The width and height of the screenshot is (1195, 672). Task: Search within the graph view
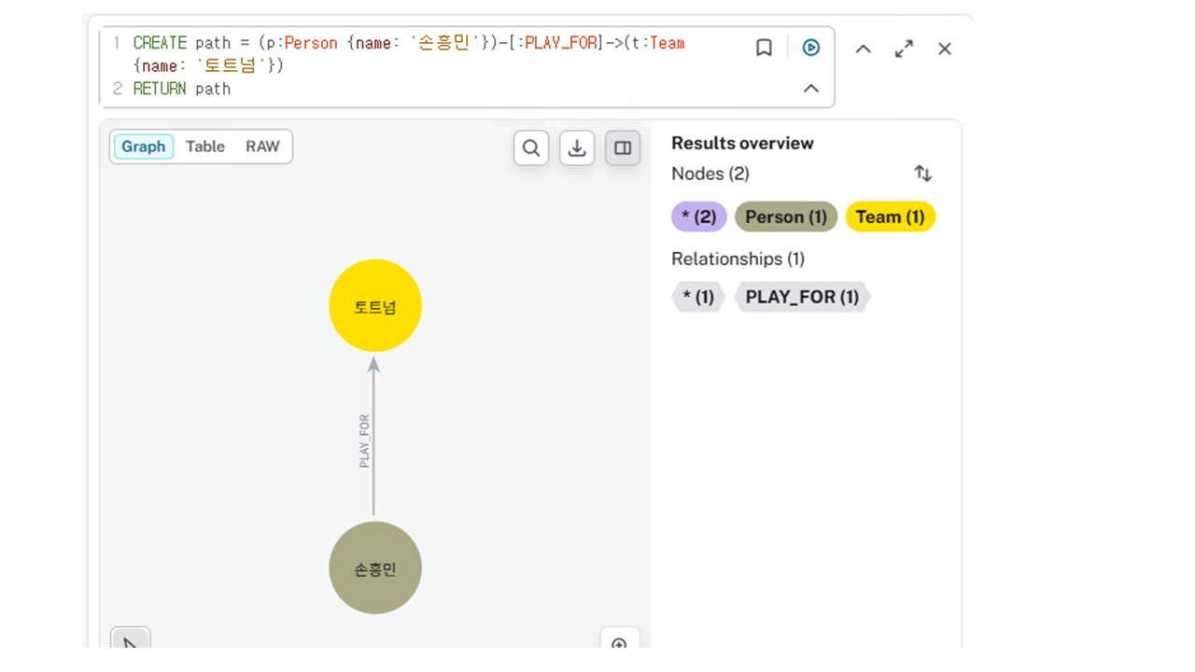click(531, 147)
